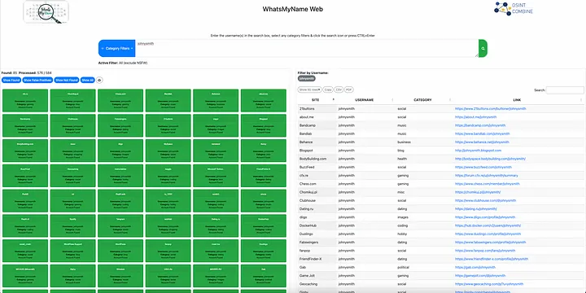Open the 21buttons johnysmith profile link
Image resolution: width=586 pixels, height=293 pixels.
tap(490, 109)
